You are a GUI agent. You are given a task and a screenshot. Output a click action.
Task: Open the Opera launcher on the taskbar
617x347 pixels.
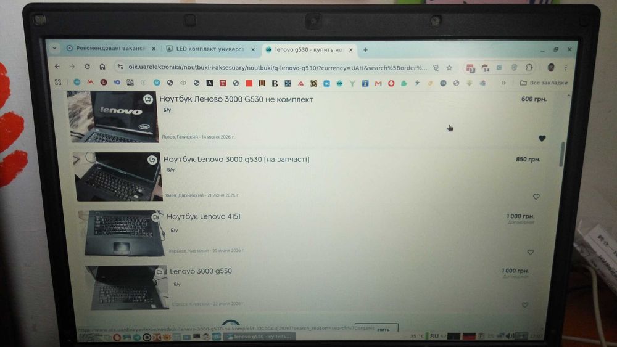[x=117, y=337]
